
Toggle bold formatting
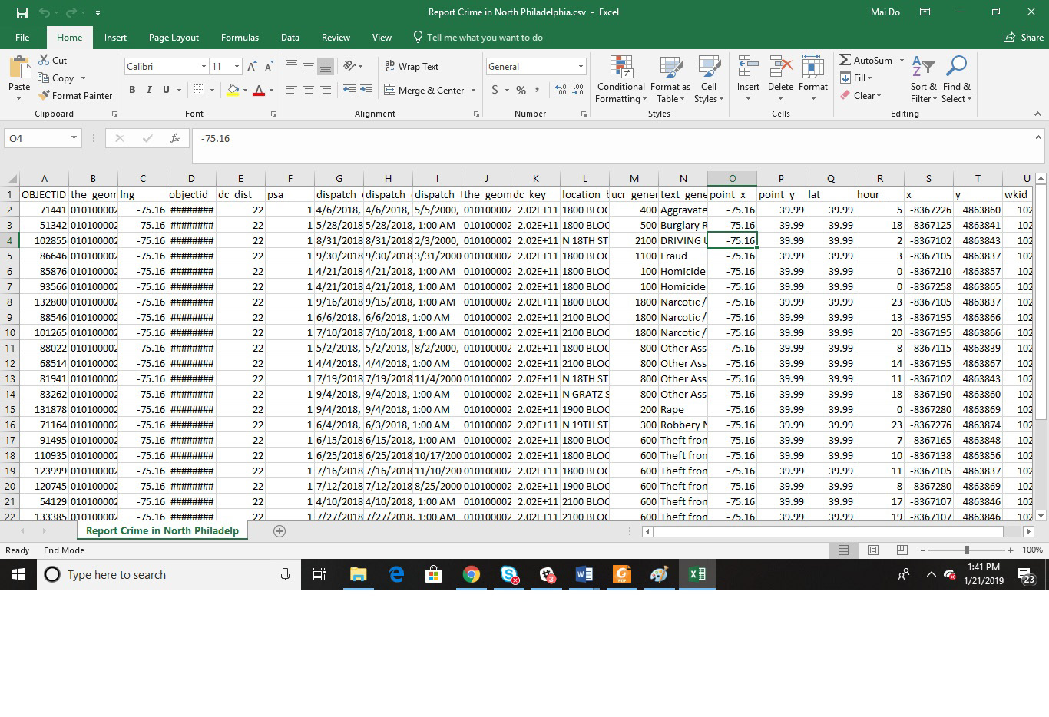pyautogui.click(x=132, y=90)
